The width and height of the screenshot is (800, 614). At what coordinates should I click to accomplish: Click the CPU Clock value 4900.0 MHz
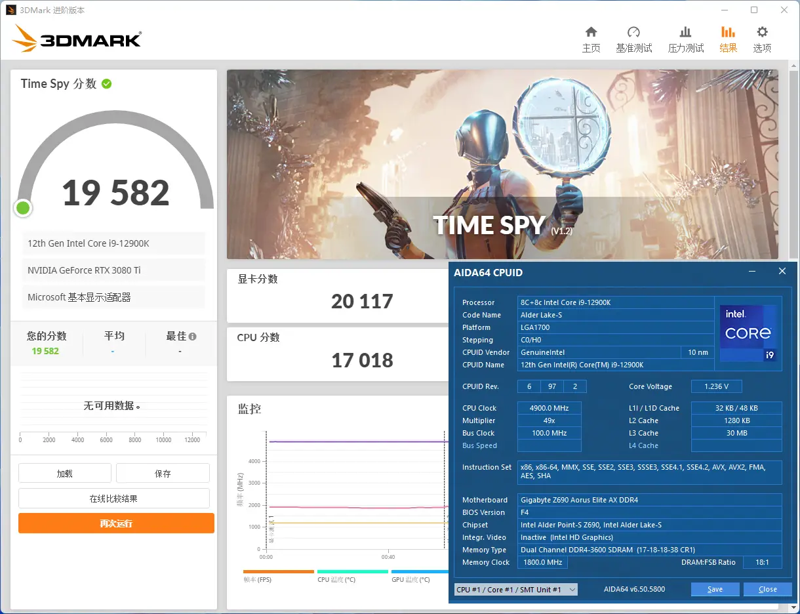[550, 408]
